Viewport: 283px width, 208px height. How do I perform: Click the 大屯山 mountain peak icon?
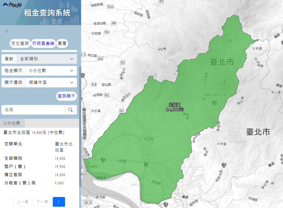[178, 71]
